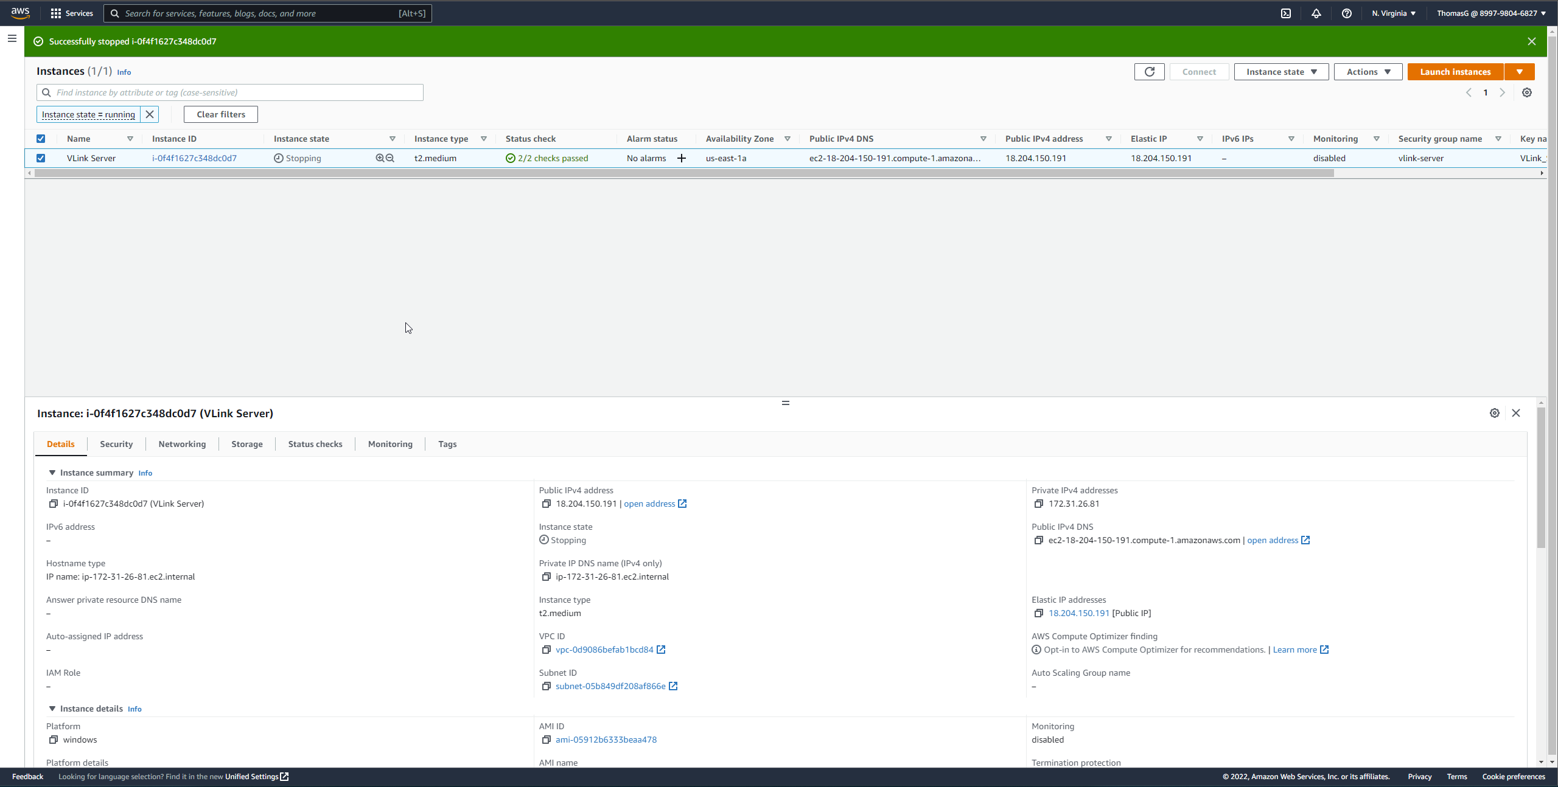Switch to the Monitoring tab
The height and width of the screenshot is (787, 1558).
pos(390,444)
